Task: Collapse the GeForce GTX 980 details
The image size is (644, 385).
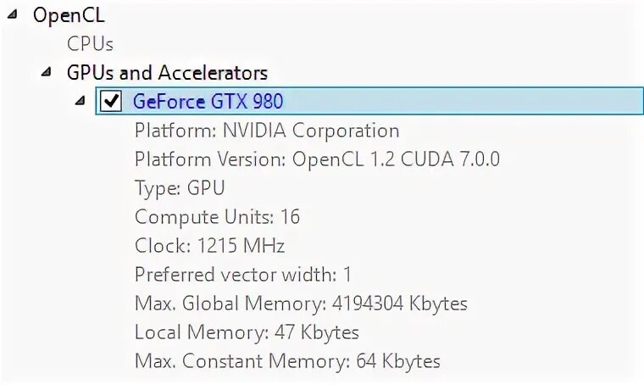Action: [x=80, y=101]
